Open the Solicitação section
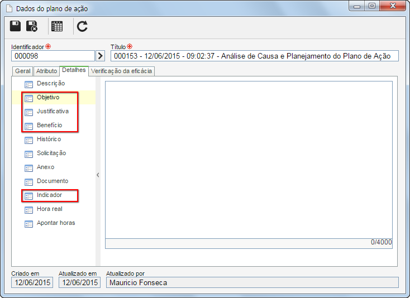 (51, 153)
